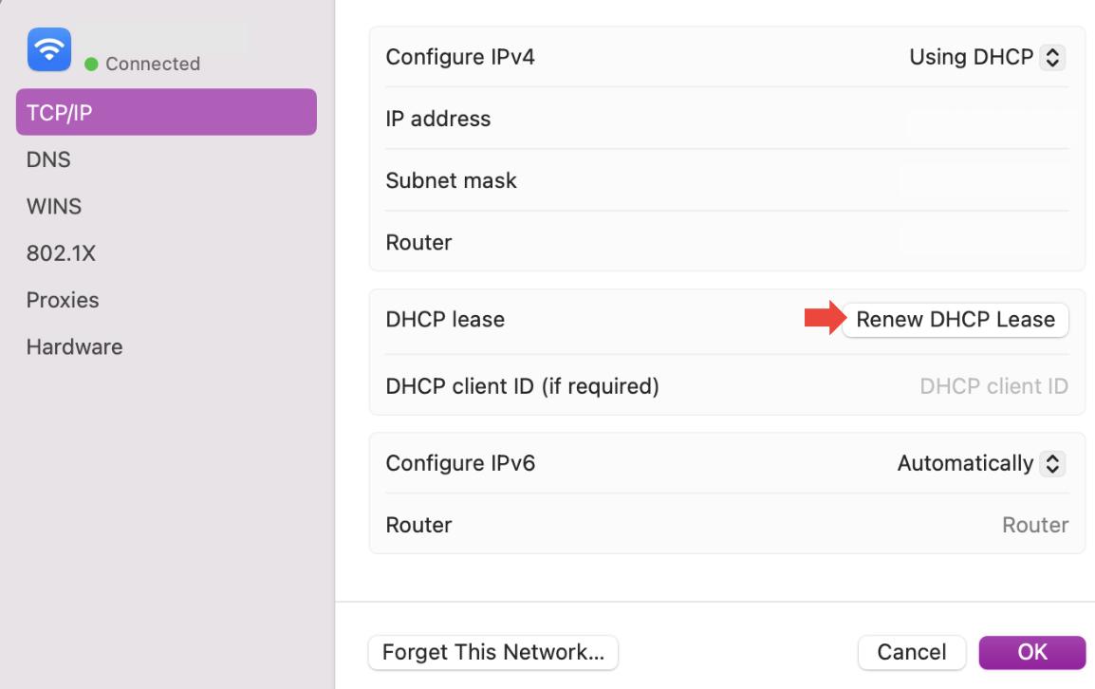1095x689 pixels.
Task: Click the Automatically stepper control
Action: [x=1051, y=463]
